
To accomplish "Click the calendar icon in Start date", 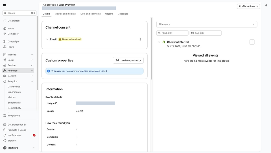I will point(159,33).
